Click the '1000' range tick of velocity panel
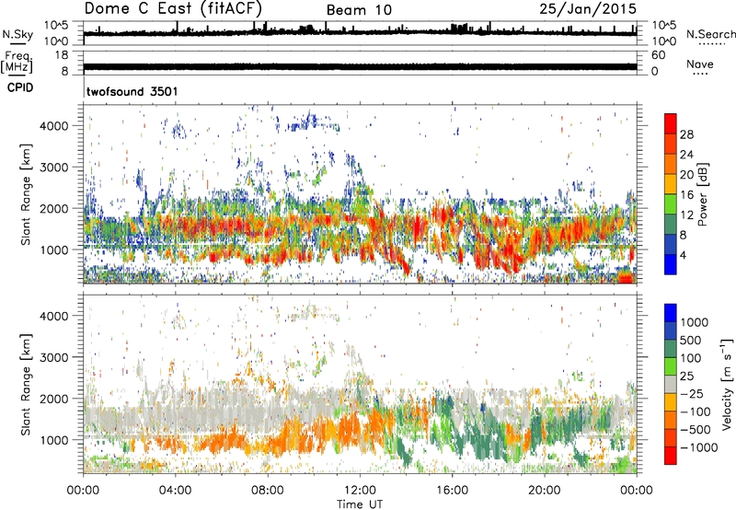This screenshot has width=736, height=510. click(x=54, y=440)
